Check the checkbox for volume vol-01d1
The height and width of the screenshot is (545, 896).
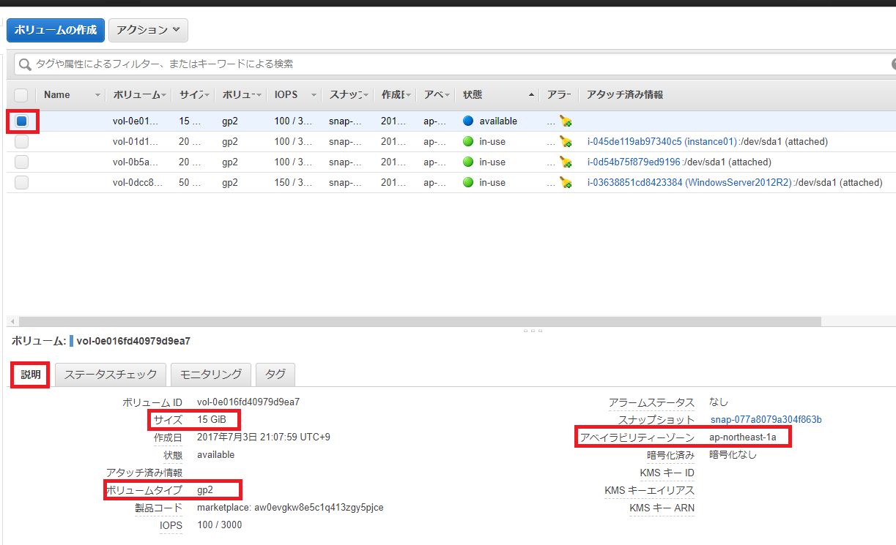pyautogui.click(x=21, y=142)
